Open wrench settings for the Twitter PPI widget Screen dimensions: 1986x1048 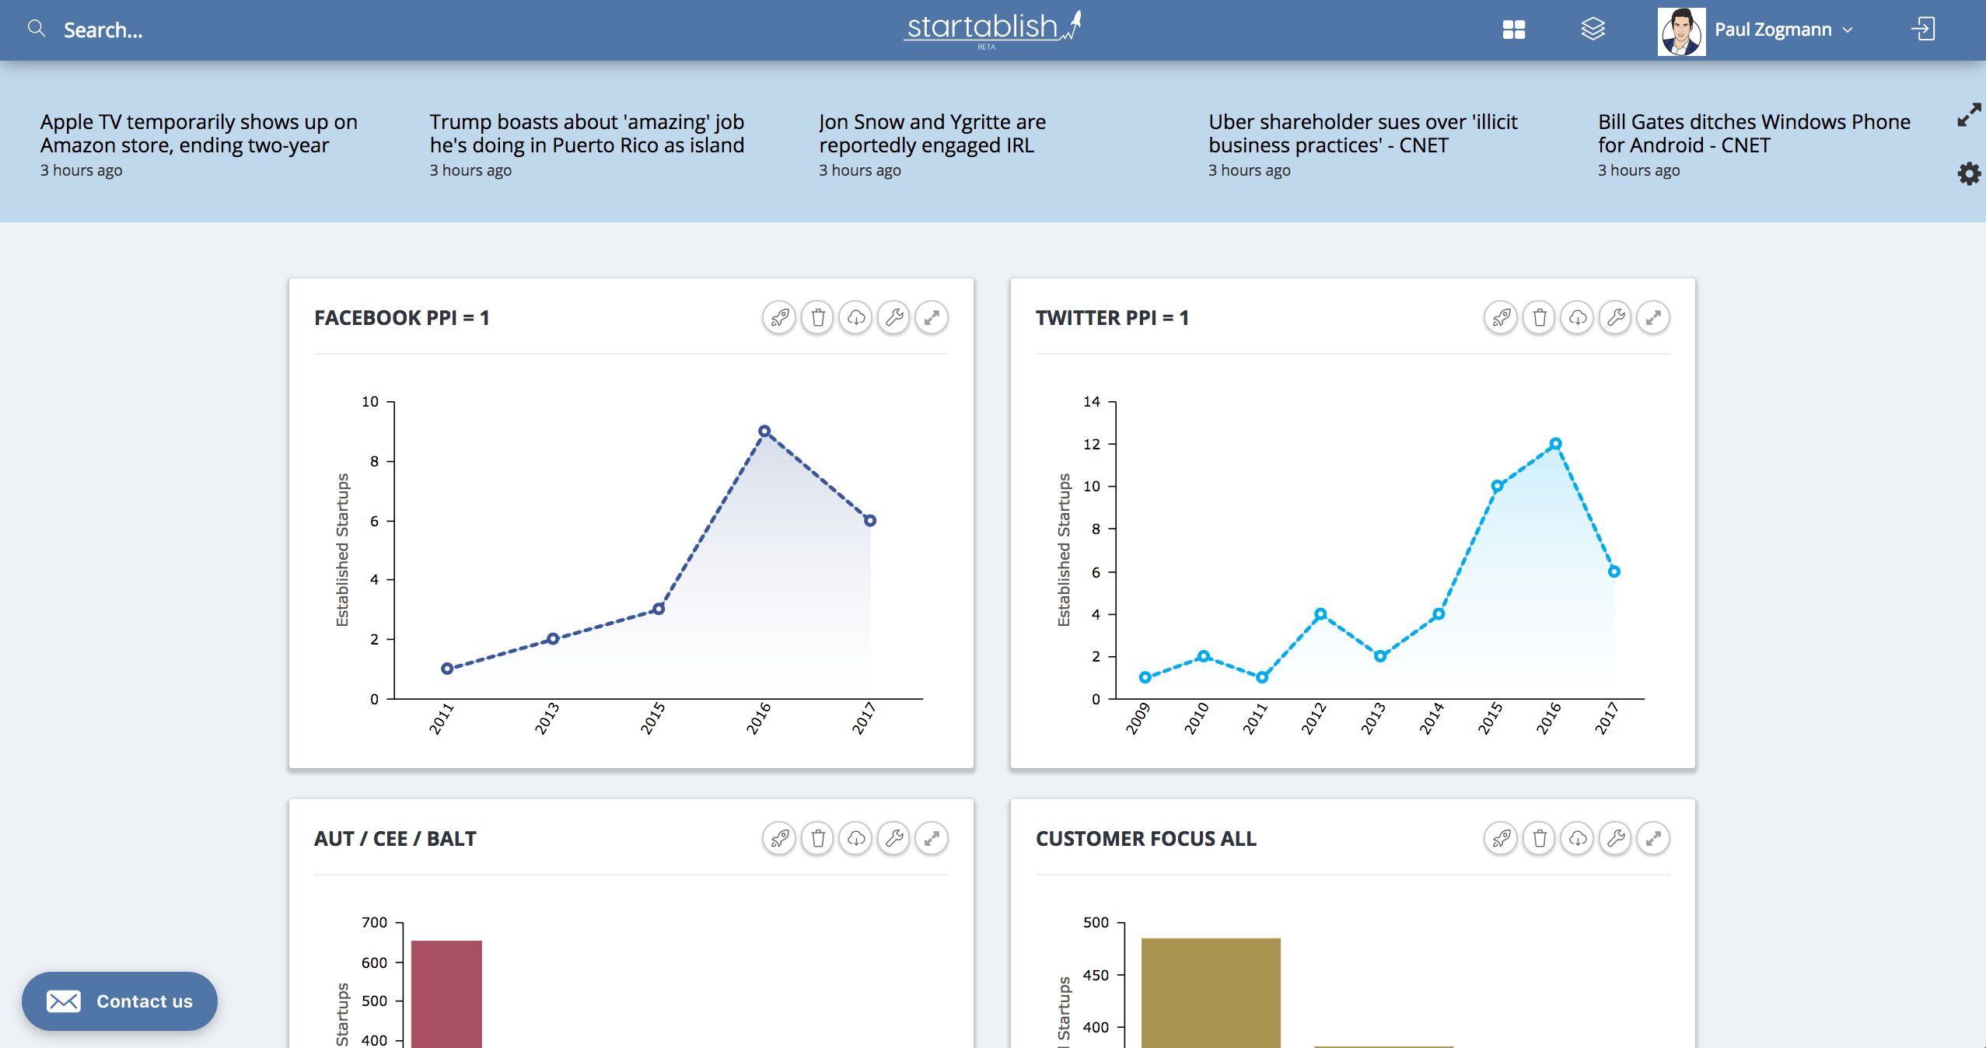[x=1616, y=317]
